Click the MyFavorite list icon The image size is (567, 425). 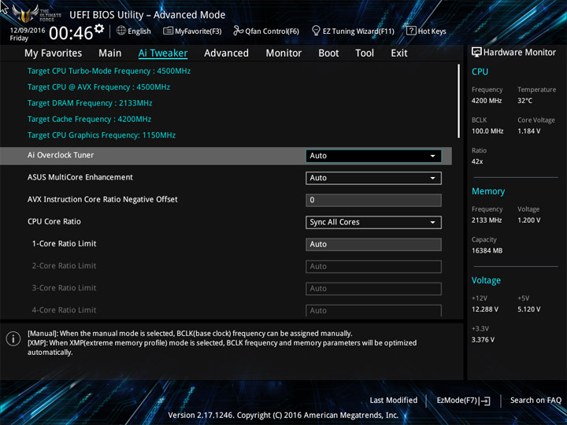[x=168, y=31]
